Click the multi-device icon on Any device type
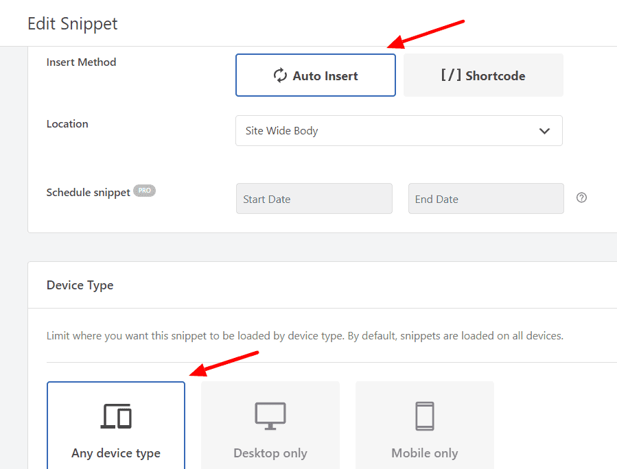Screen dimensions: 617x469 click(x=115, y=416)
